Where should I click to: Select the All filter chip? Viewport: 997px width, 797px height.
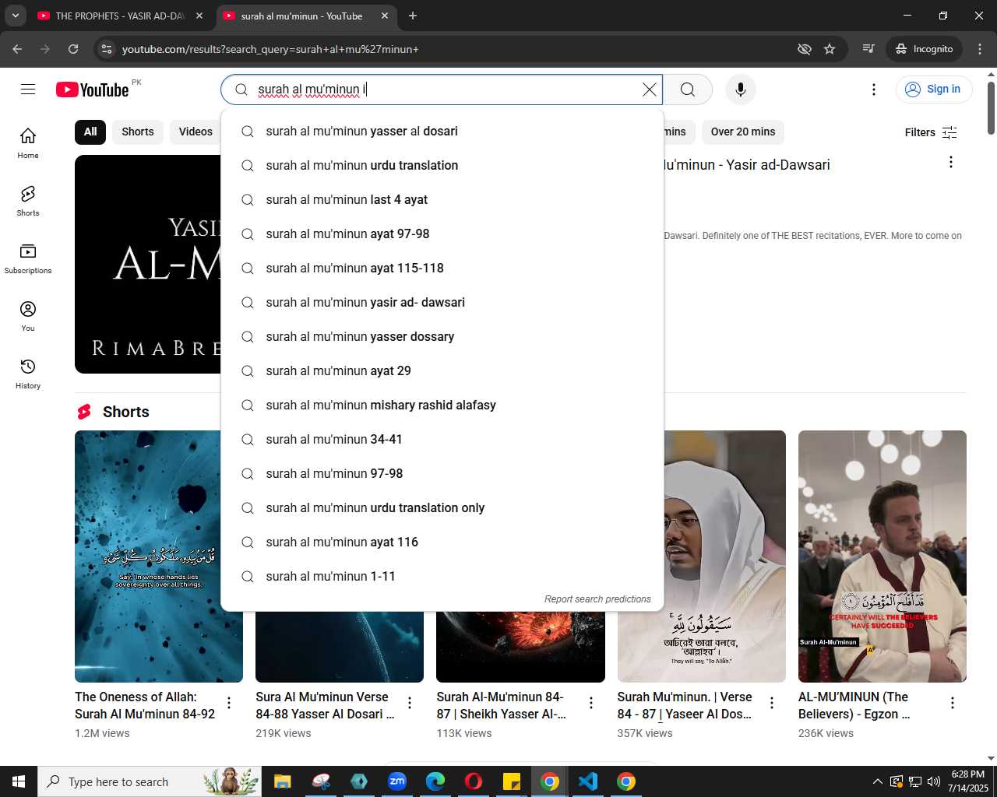click(x=90, y=132)
